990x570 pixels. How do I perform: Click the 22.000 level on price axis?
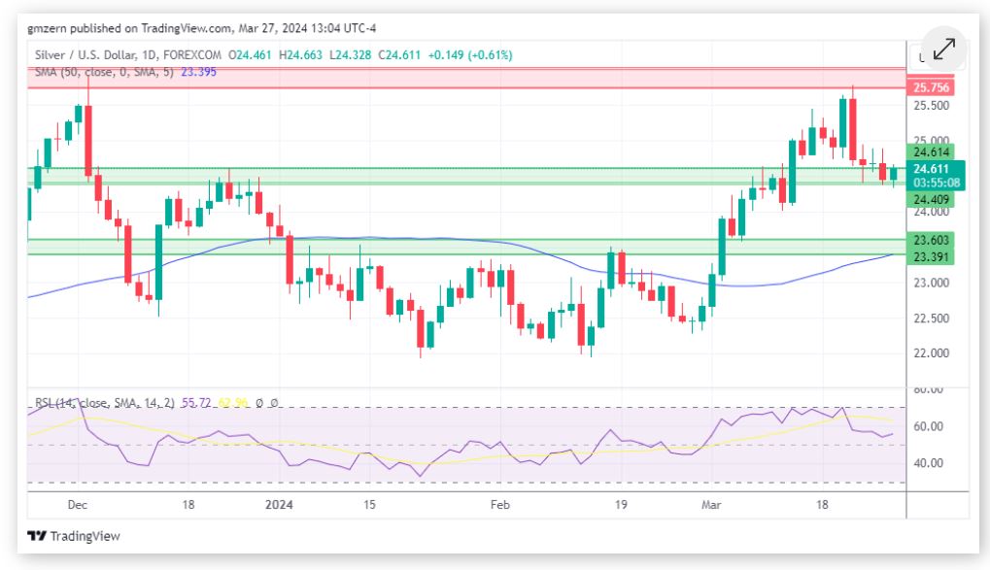[x=930, y=352]
